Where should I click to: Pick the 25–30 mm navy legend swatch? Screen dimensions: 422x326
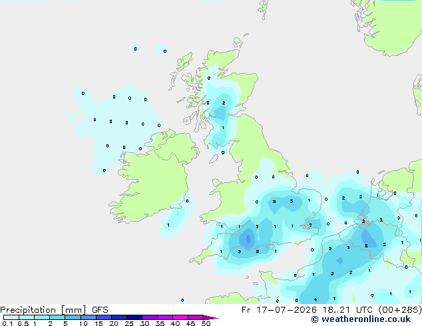coord(134,317)
